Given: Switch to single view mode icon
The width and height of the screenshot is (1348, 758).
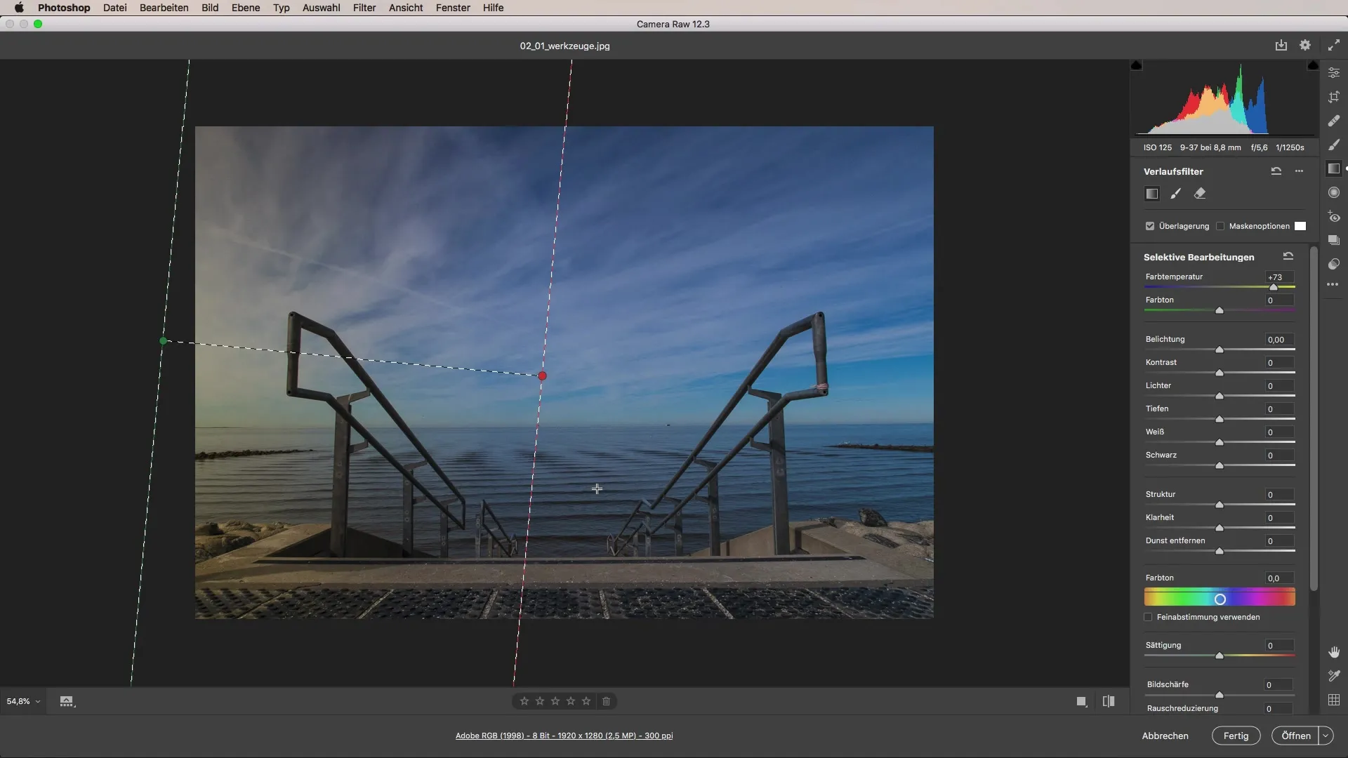Looking at the screenshot, I should click(x=1082, y=701).
